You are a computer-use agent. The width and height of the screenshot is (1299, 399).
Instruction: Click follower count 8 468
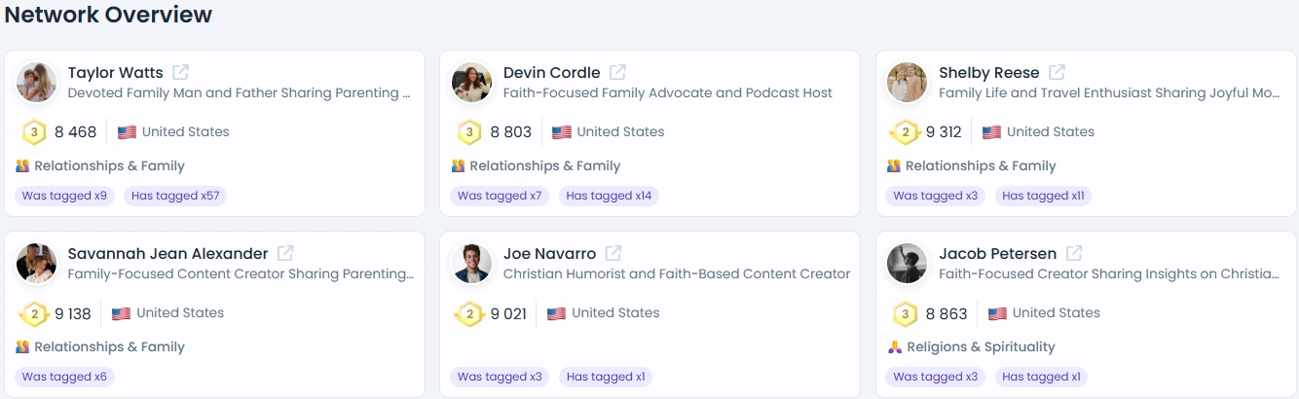(x=76, y=132)
